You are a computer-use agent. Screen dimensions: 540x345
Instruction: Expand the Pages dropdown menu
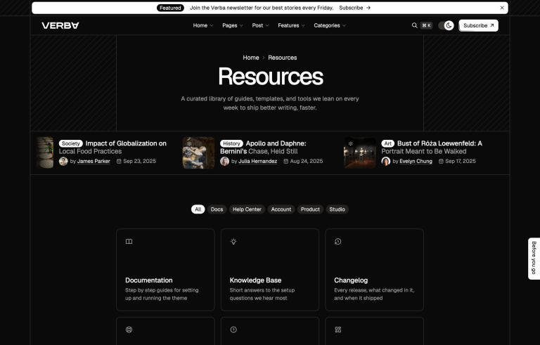point(233,25)
